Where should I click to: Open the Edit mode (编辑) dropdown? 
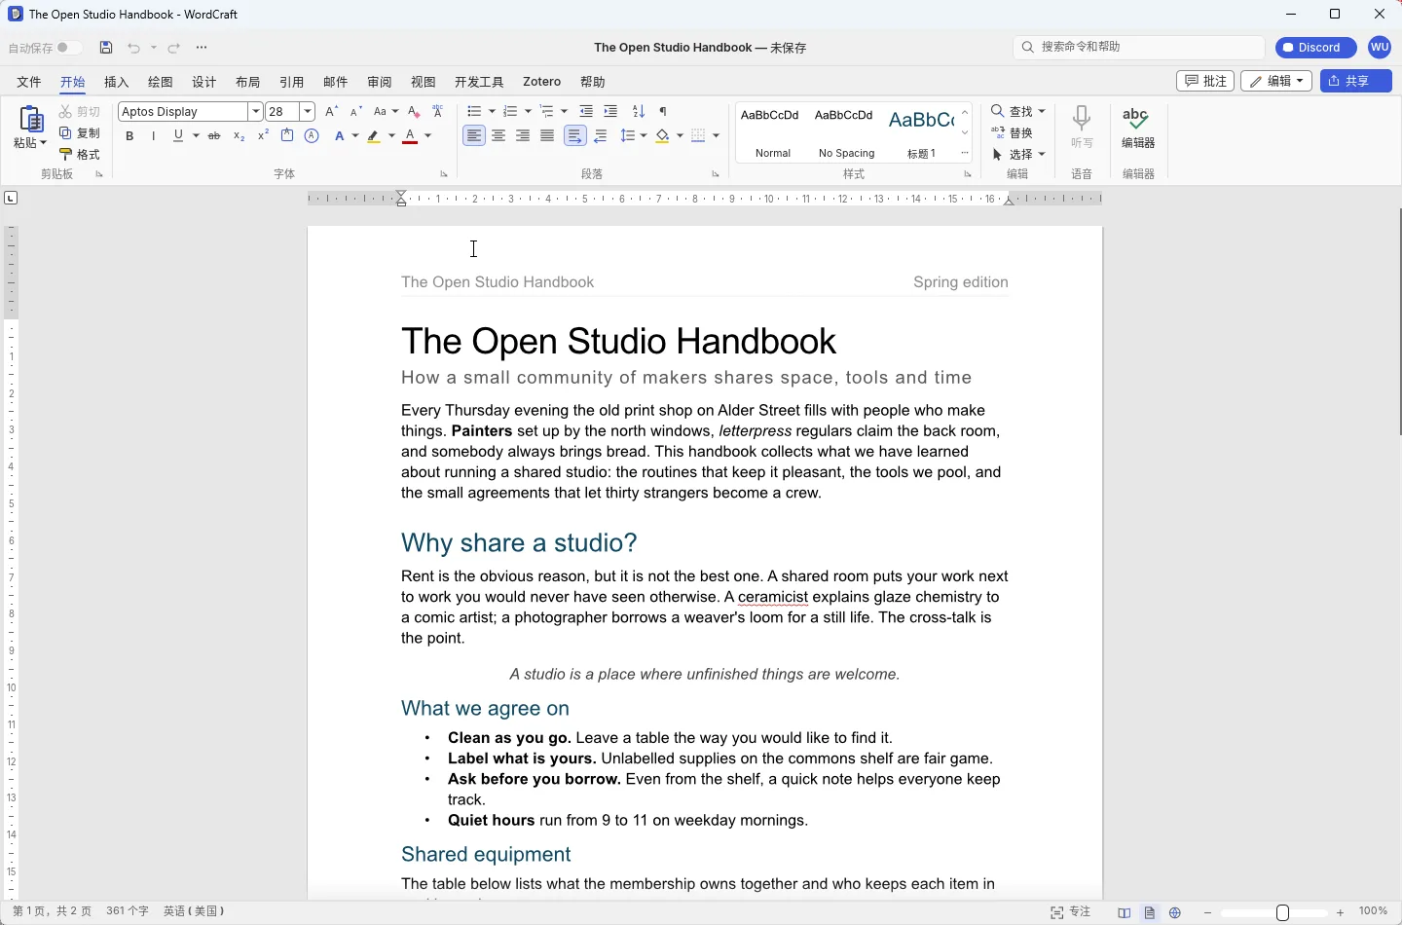[x=1277, y=81]
